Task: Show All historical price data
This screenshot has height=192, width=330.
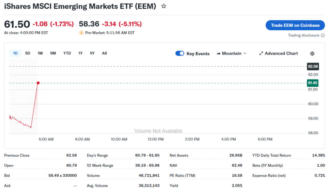Action: click(104, 53)
